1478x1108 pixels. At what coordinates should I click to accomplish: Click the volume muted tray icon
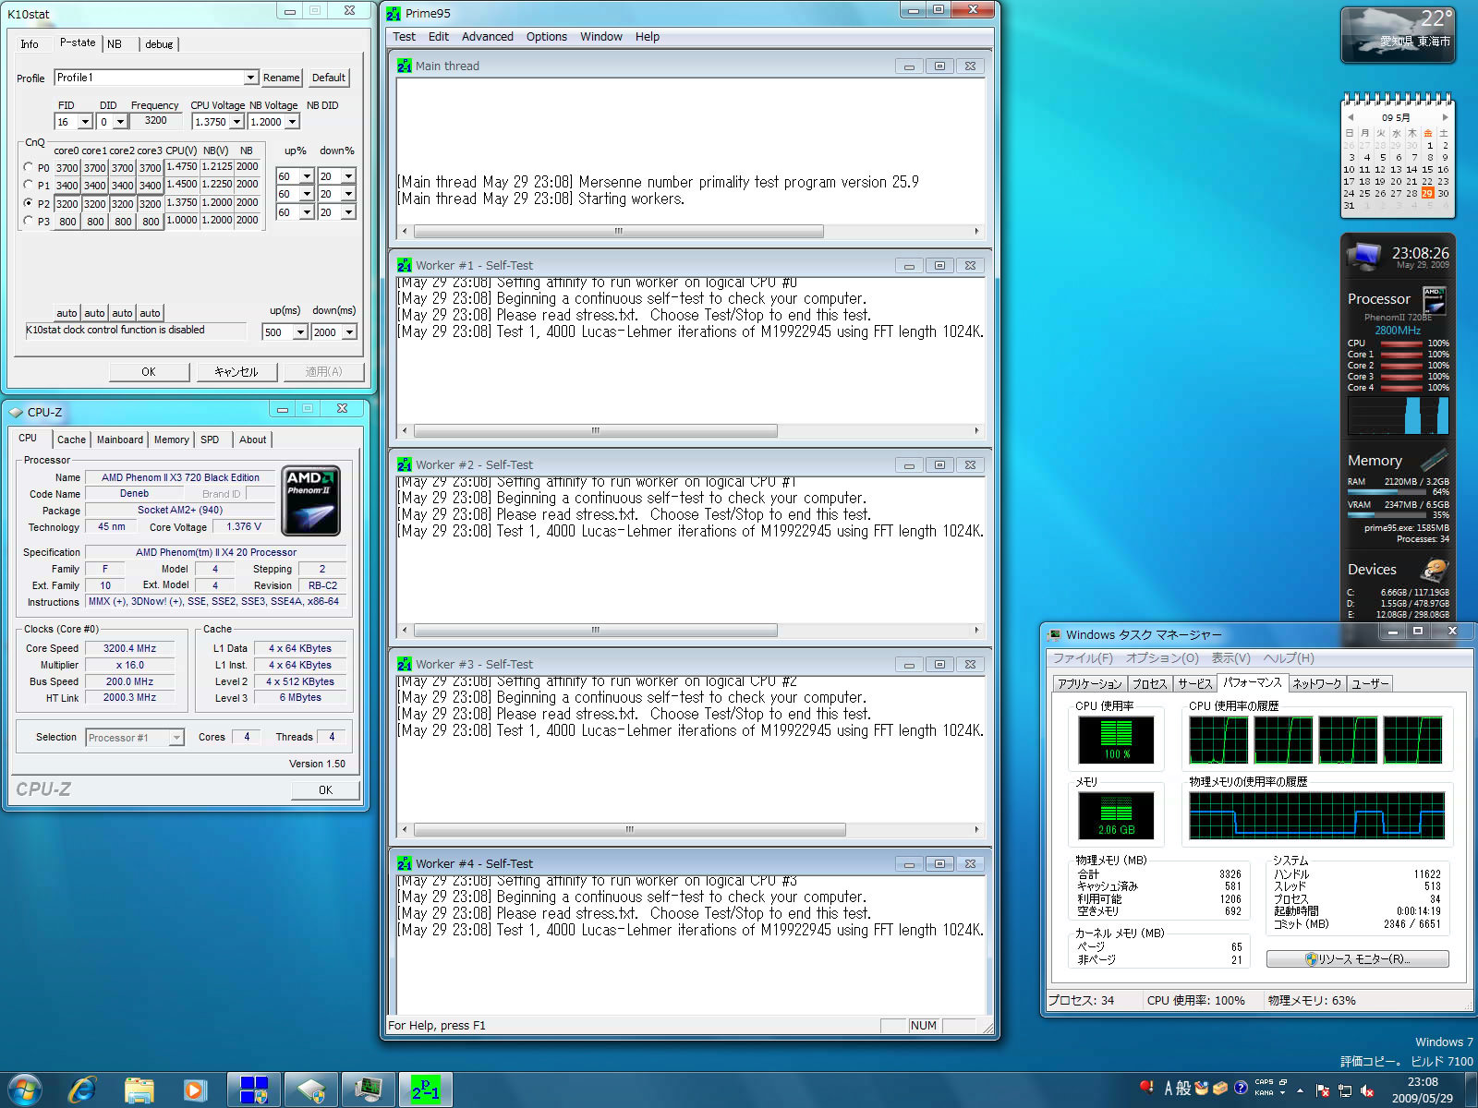click(x=1368, y=1090)
